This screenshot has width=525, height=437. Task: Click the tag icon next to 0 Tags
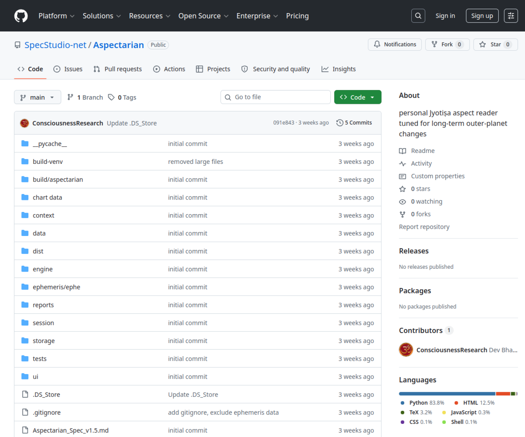tap(111, 97)
